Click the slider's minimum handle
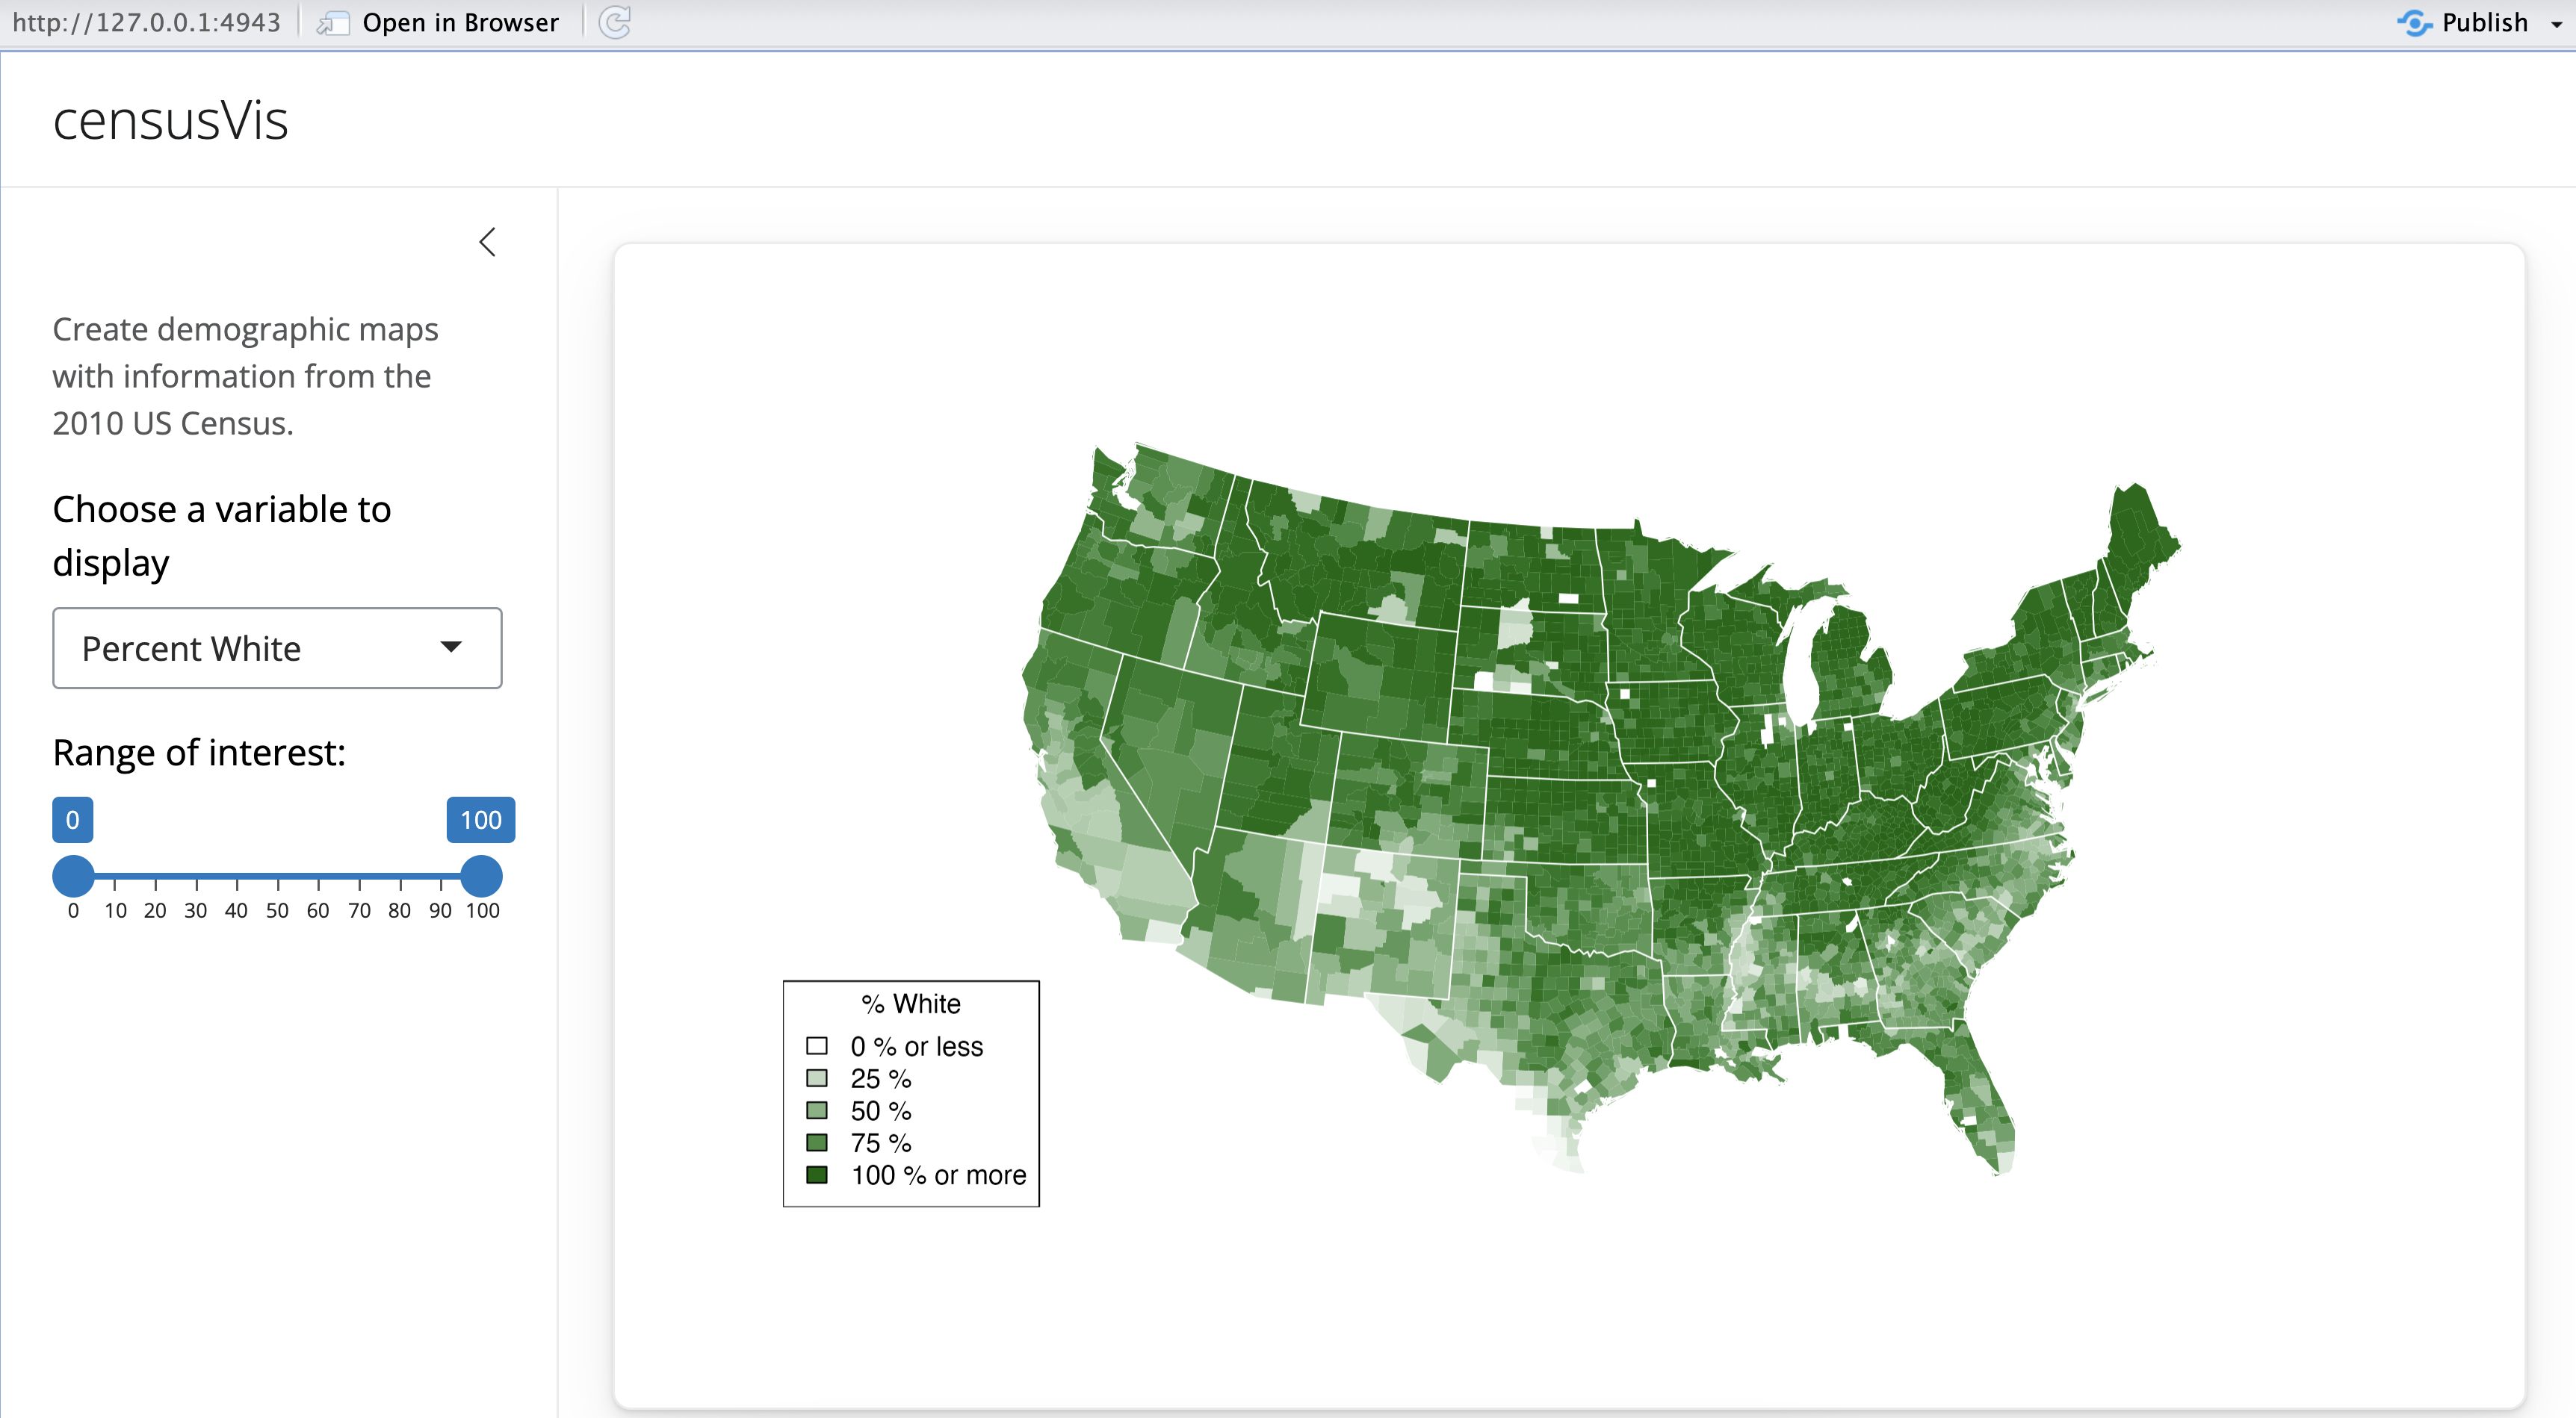2576x1418 pixels. click(73, 875)
